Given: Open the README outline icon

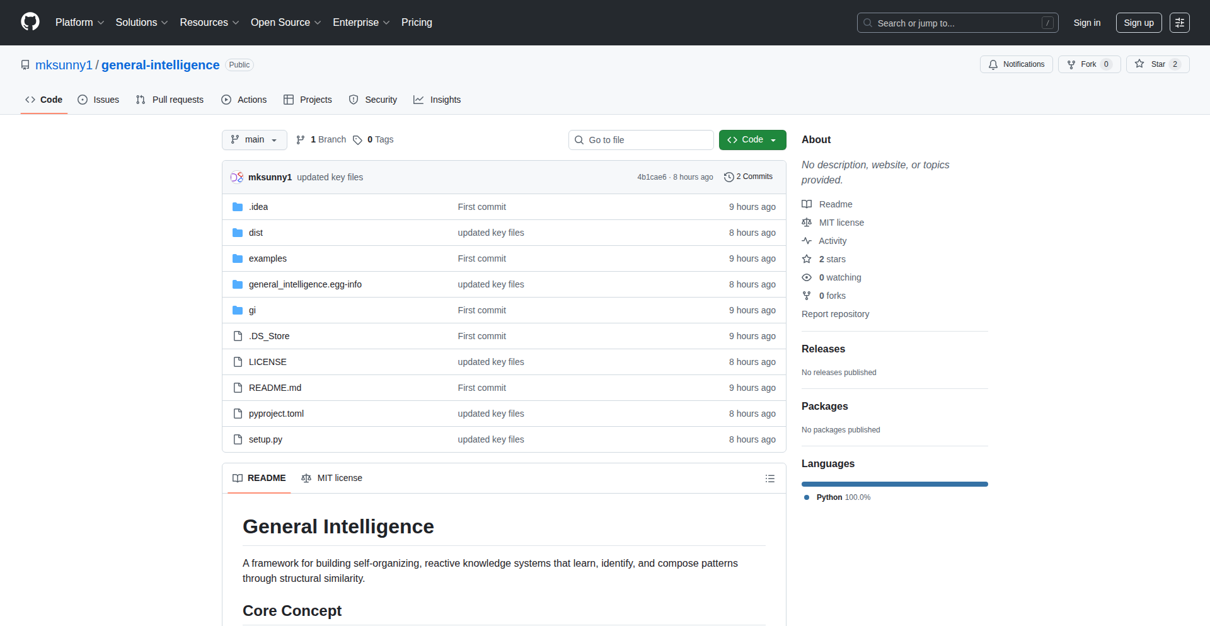Looking at the screenshot, I should [769, 478].
